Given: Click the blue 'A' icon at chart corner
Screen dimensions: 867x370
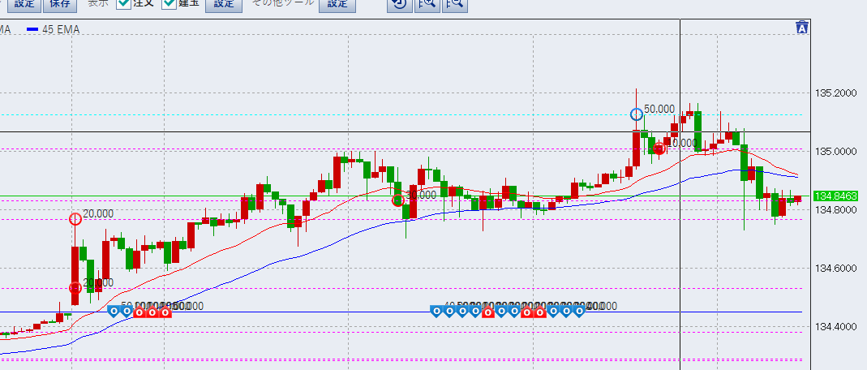Looking at the screenshot, I should (x=802, y=28).
